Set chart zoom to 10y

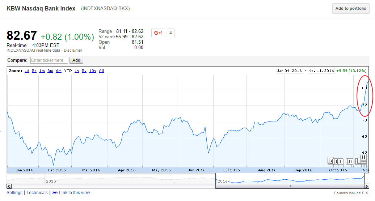click(x=93, y=70)
